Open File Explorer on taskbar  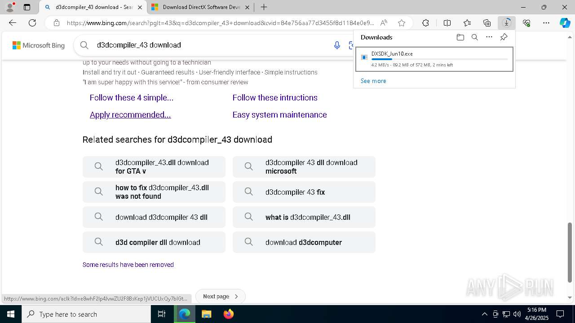(x=206, y=314)
